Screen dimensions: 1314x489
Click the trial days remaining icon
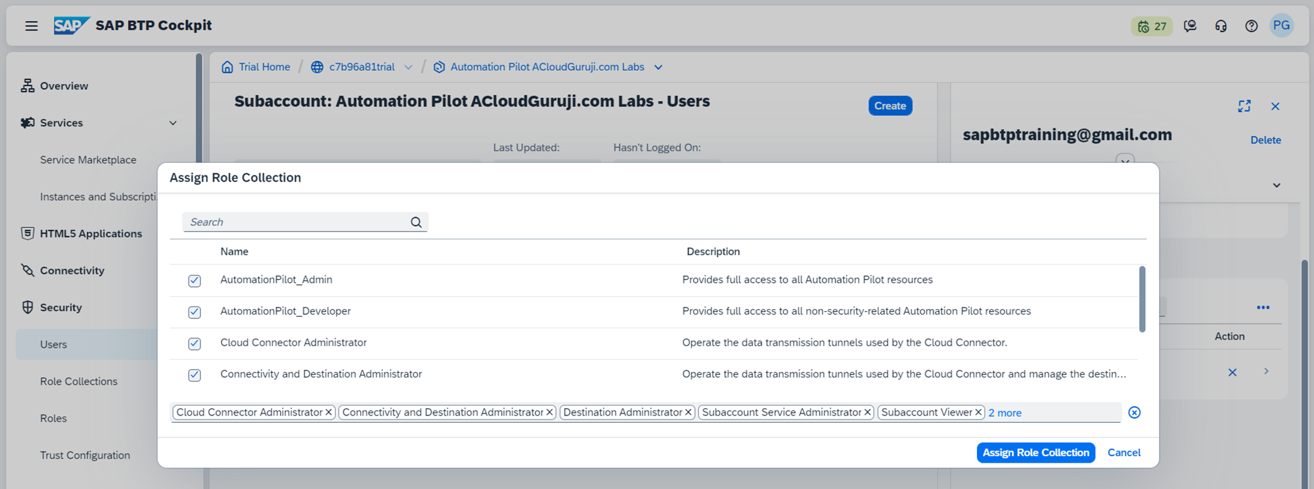point(1151,26)
